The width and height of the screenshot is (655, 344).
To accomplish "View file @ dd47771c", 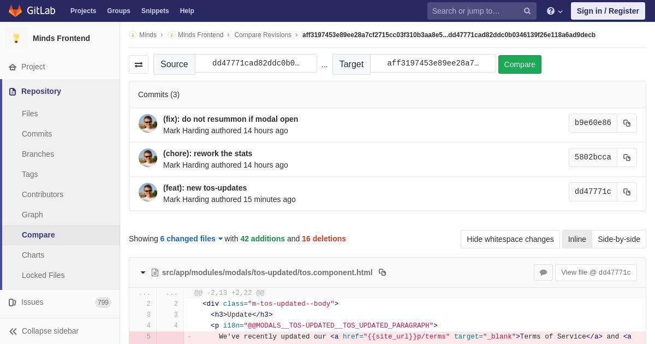I will pyautogui.click(x=596, y=272).
